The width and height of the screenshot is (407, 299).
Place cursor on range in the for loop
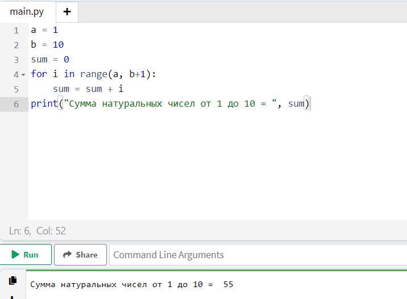pos(94,74)
